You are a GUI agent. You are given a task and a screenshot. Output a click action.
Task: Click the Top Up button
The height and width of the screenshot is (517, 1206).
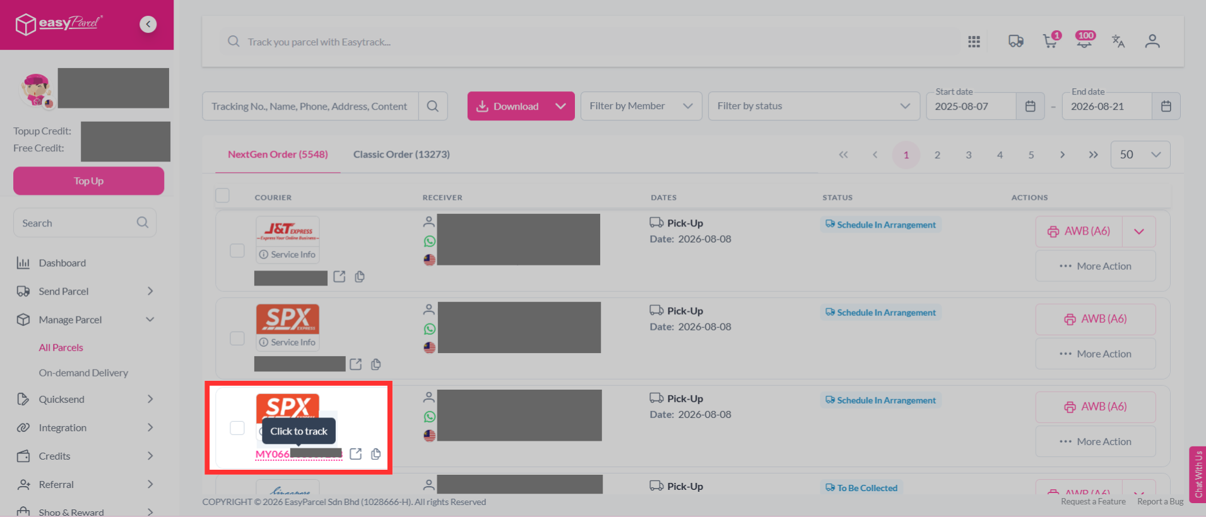tap(88, 181)
